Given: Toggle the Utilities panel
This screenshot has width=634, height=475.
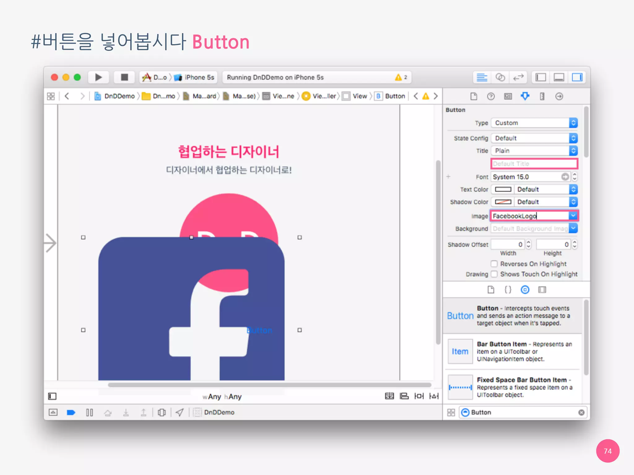Looking at the screenshot, I should (x=577, y=77).
